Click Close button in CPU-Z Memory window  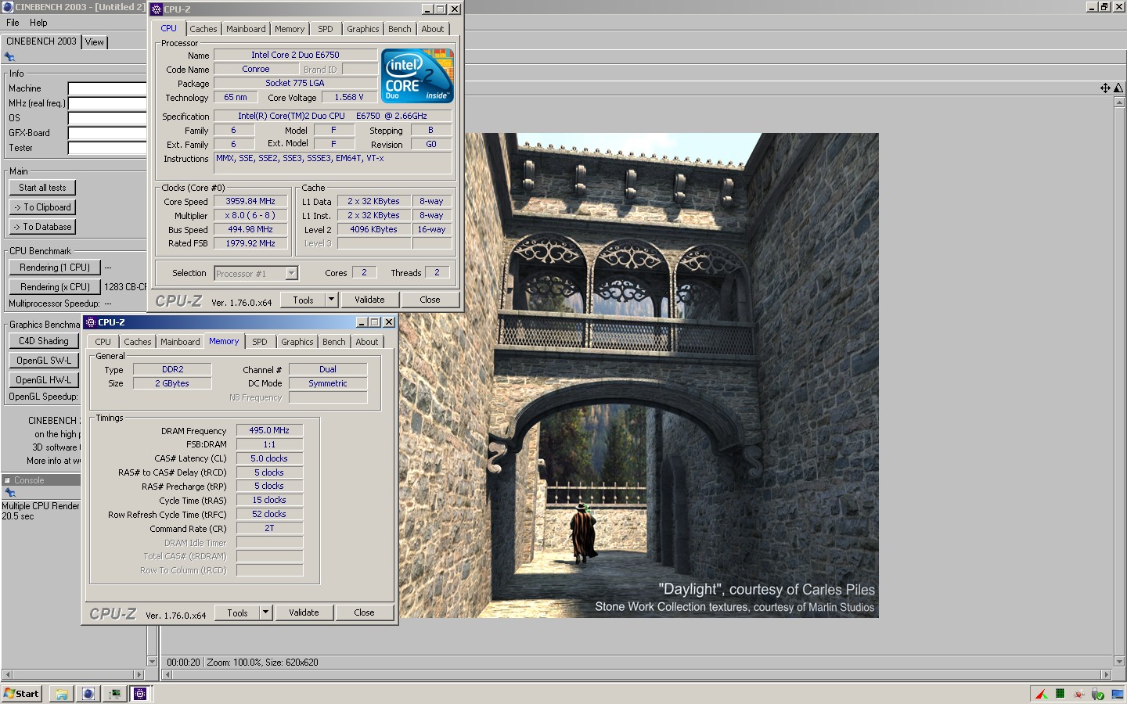point(364,612)
